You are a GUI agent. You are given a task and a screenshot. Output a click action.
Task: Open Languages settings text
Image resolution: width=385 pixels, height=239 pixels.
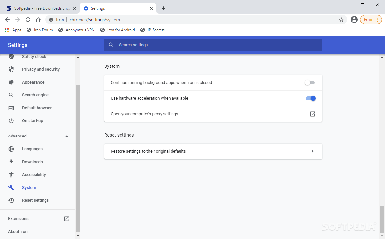click(32, 149)
